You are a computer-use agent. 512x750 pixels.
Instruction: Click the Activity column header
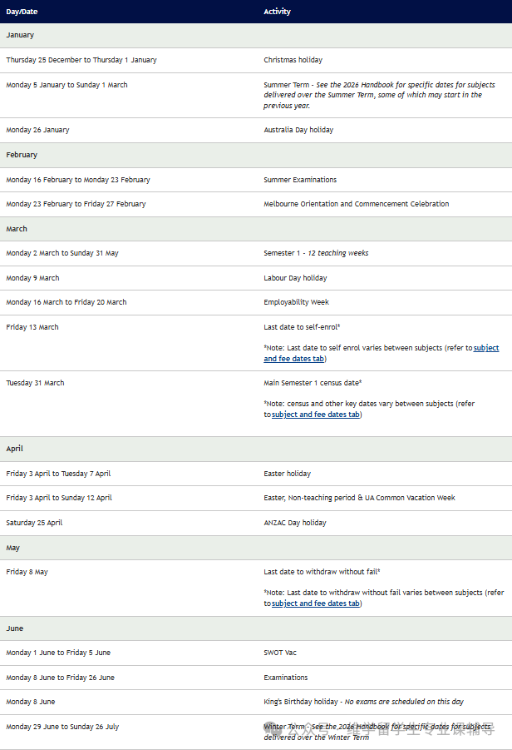point(277,12)
